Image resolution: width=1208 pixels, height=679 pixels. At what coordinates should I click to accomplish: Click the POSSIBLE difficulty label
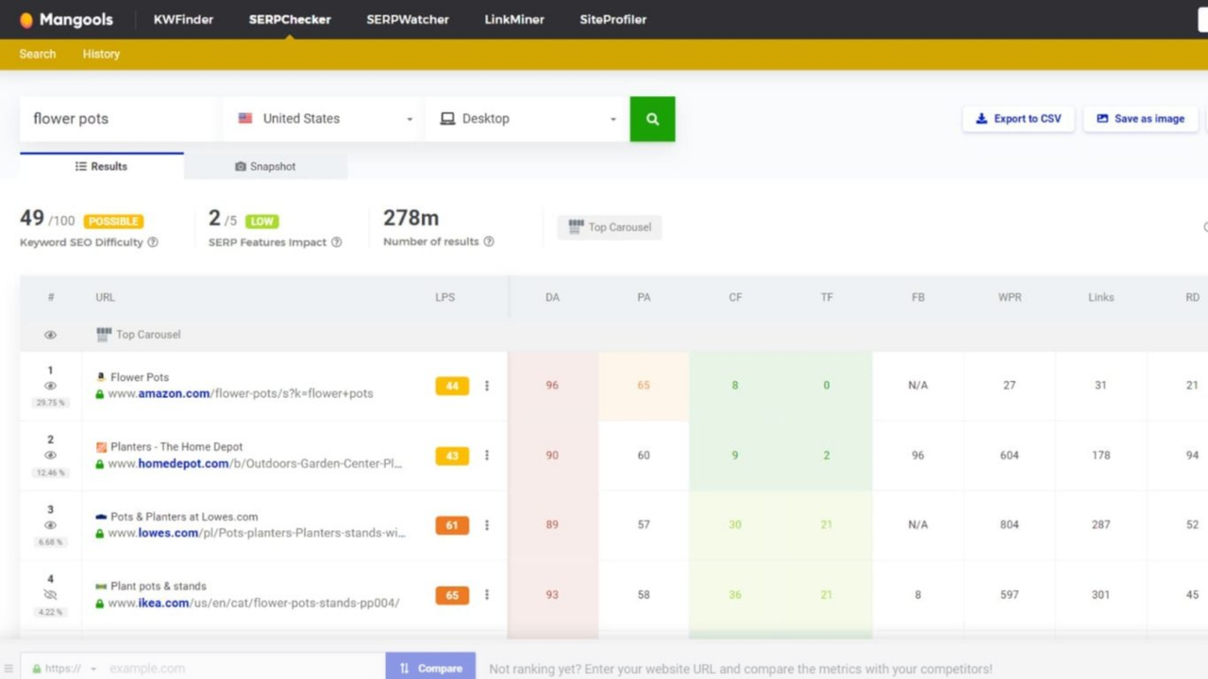click(x=113, y=222)
